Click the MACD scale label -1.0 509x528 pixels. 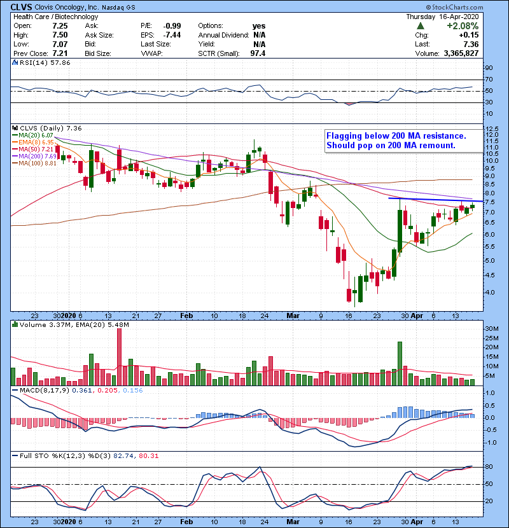(x=491, y=443)
